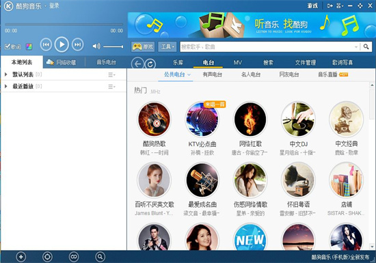376x263 pixels.
Task: Open the title bar main menu dropdown
Action: pyautogui.click(x=340, y=5)
